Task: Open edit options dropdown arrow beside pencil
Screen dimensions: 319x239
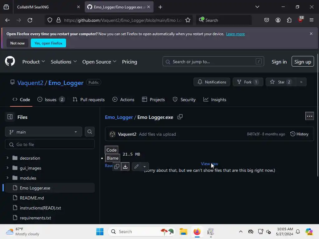Action: [145, 166]
